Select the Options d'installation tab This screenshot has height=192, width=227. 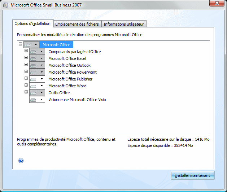[32, 23]
